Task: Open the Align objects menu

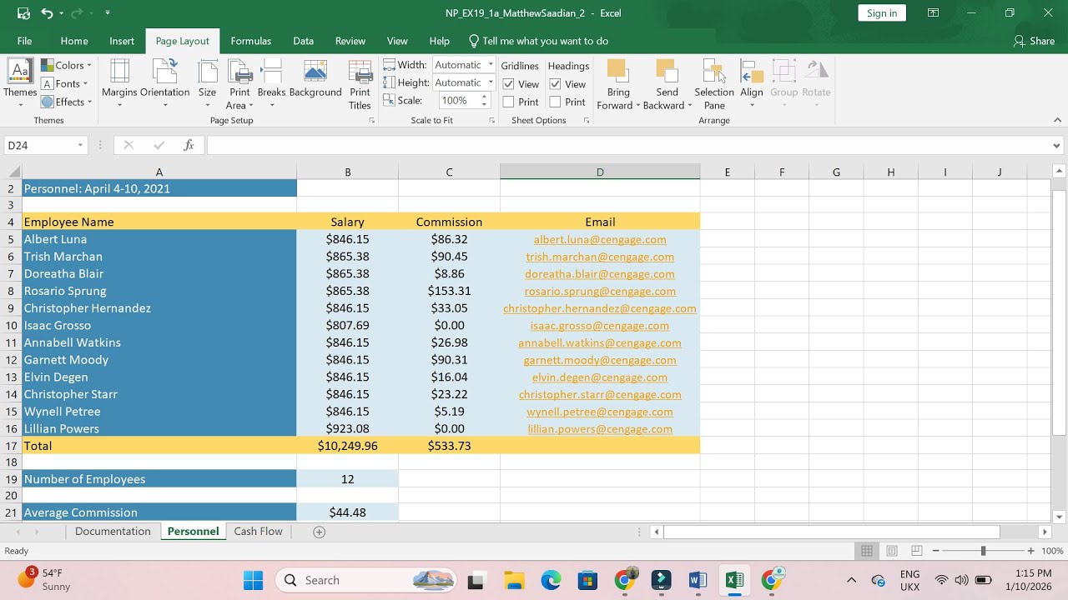Action: (x=752, y=83)
